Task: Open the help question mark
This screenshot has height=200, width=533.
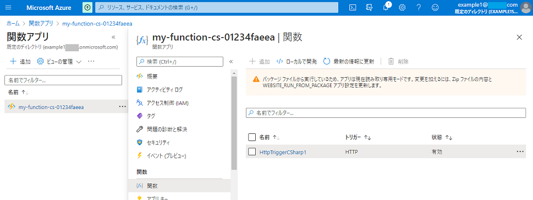Action: (419, 8)
